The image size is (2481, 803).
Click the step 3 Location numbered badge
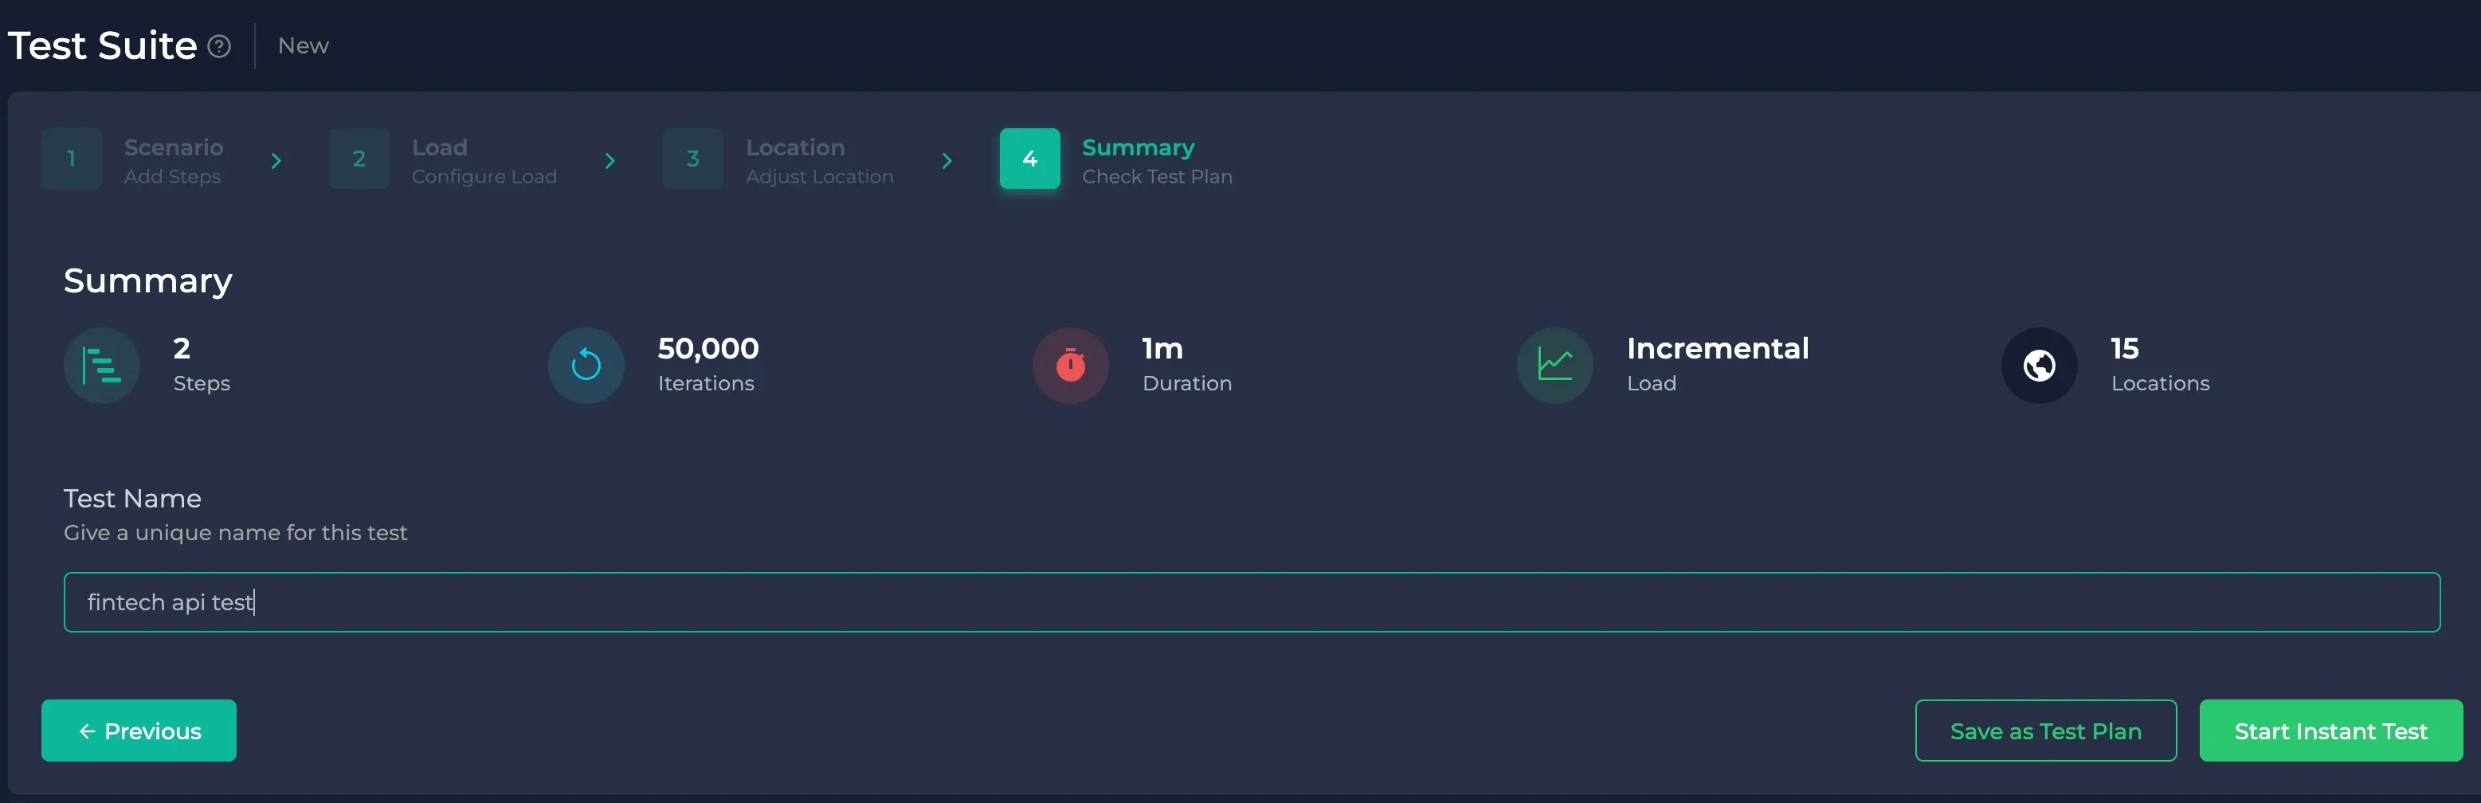[692, 159]
